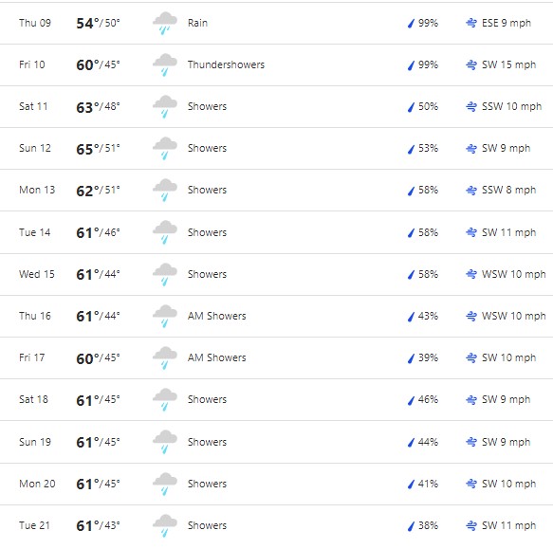Click the wind icon for Tue 21 row
Image resolution: width=553 pixels, height=549 pixels.
(x=471, y=525)
